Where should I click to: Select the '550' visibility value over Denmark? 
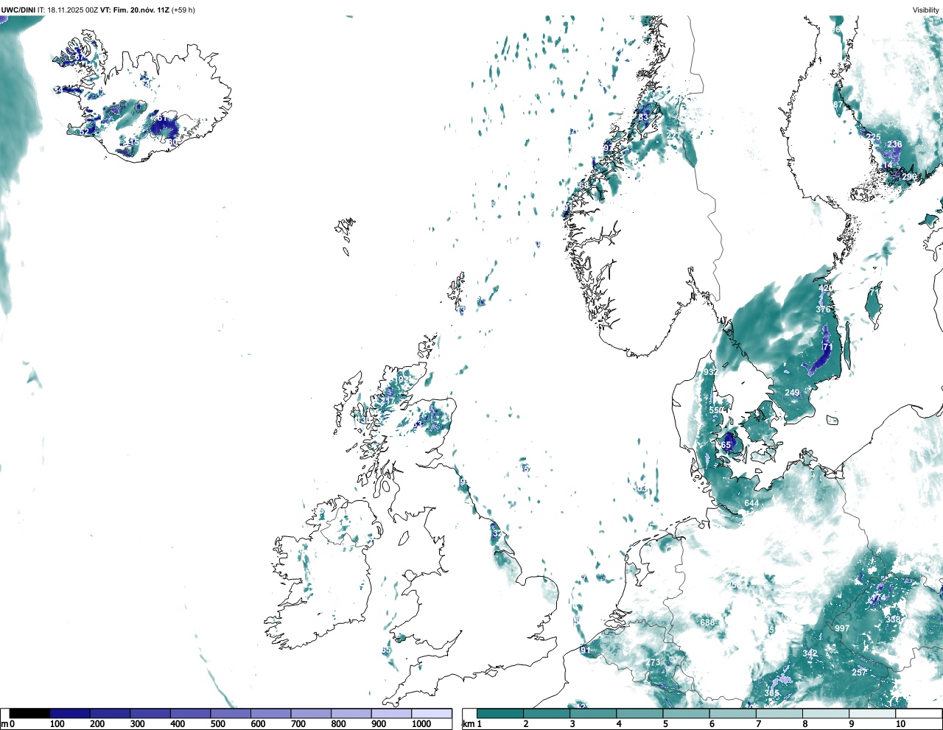(716, 410)
